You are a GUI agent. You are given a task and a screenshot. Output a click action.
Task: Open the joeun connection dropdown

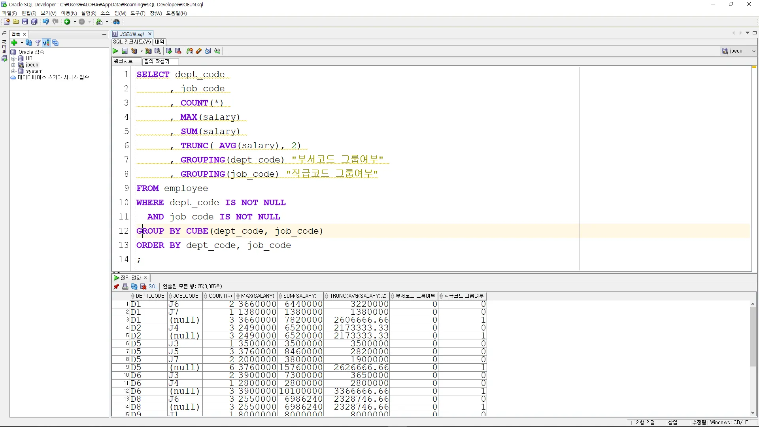[x=753, y=51]
